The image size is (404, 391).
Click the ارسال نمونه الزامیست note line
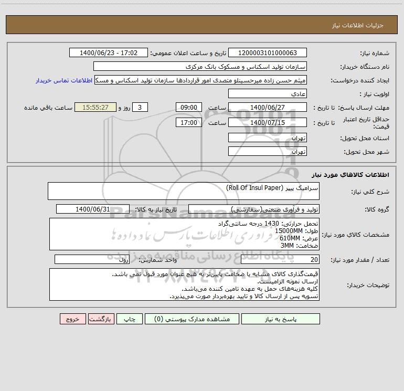(x=288, y=281)
